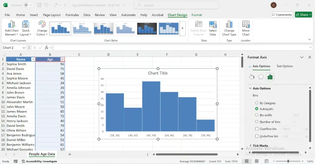The height and width of the screenshot is (164, 315).
Task: Check the Underflow bin option
Action: pos(257,136)
